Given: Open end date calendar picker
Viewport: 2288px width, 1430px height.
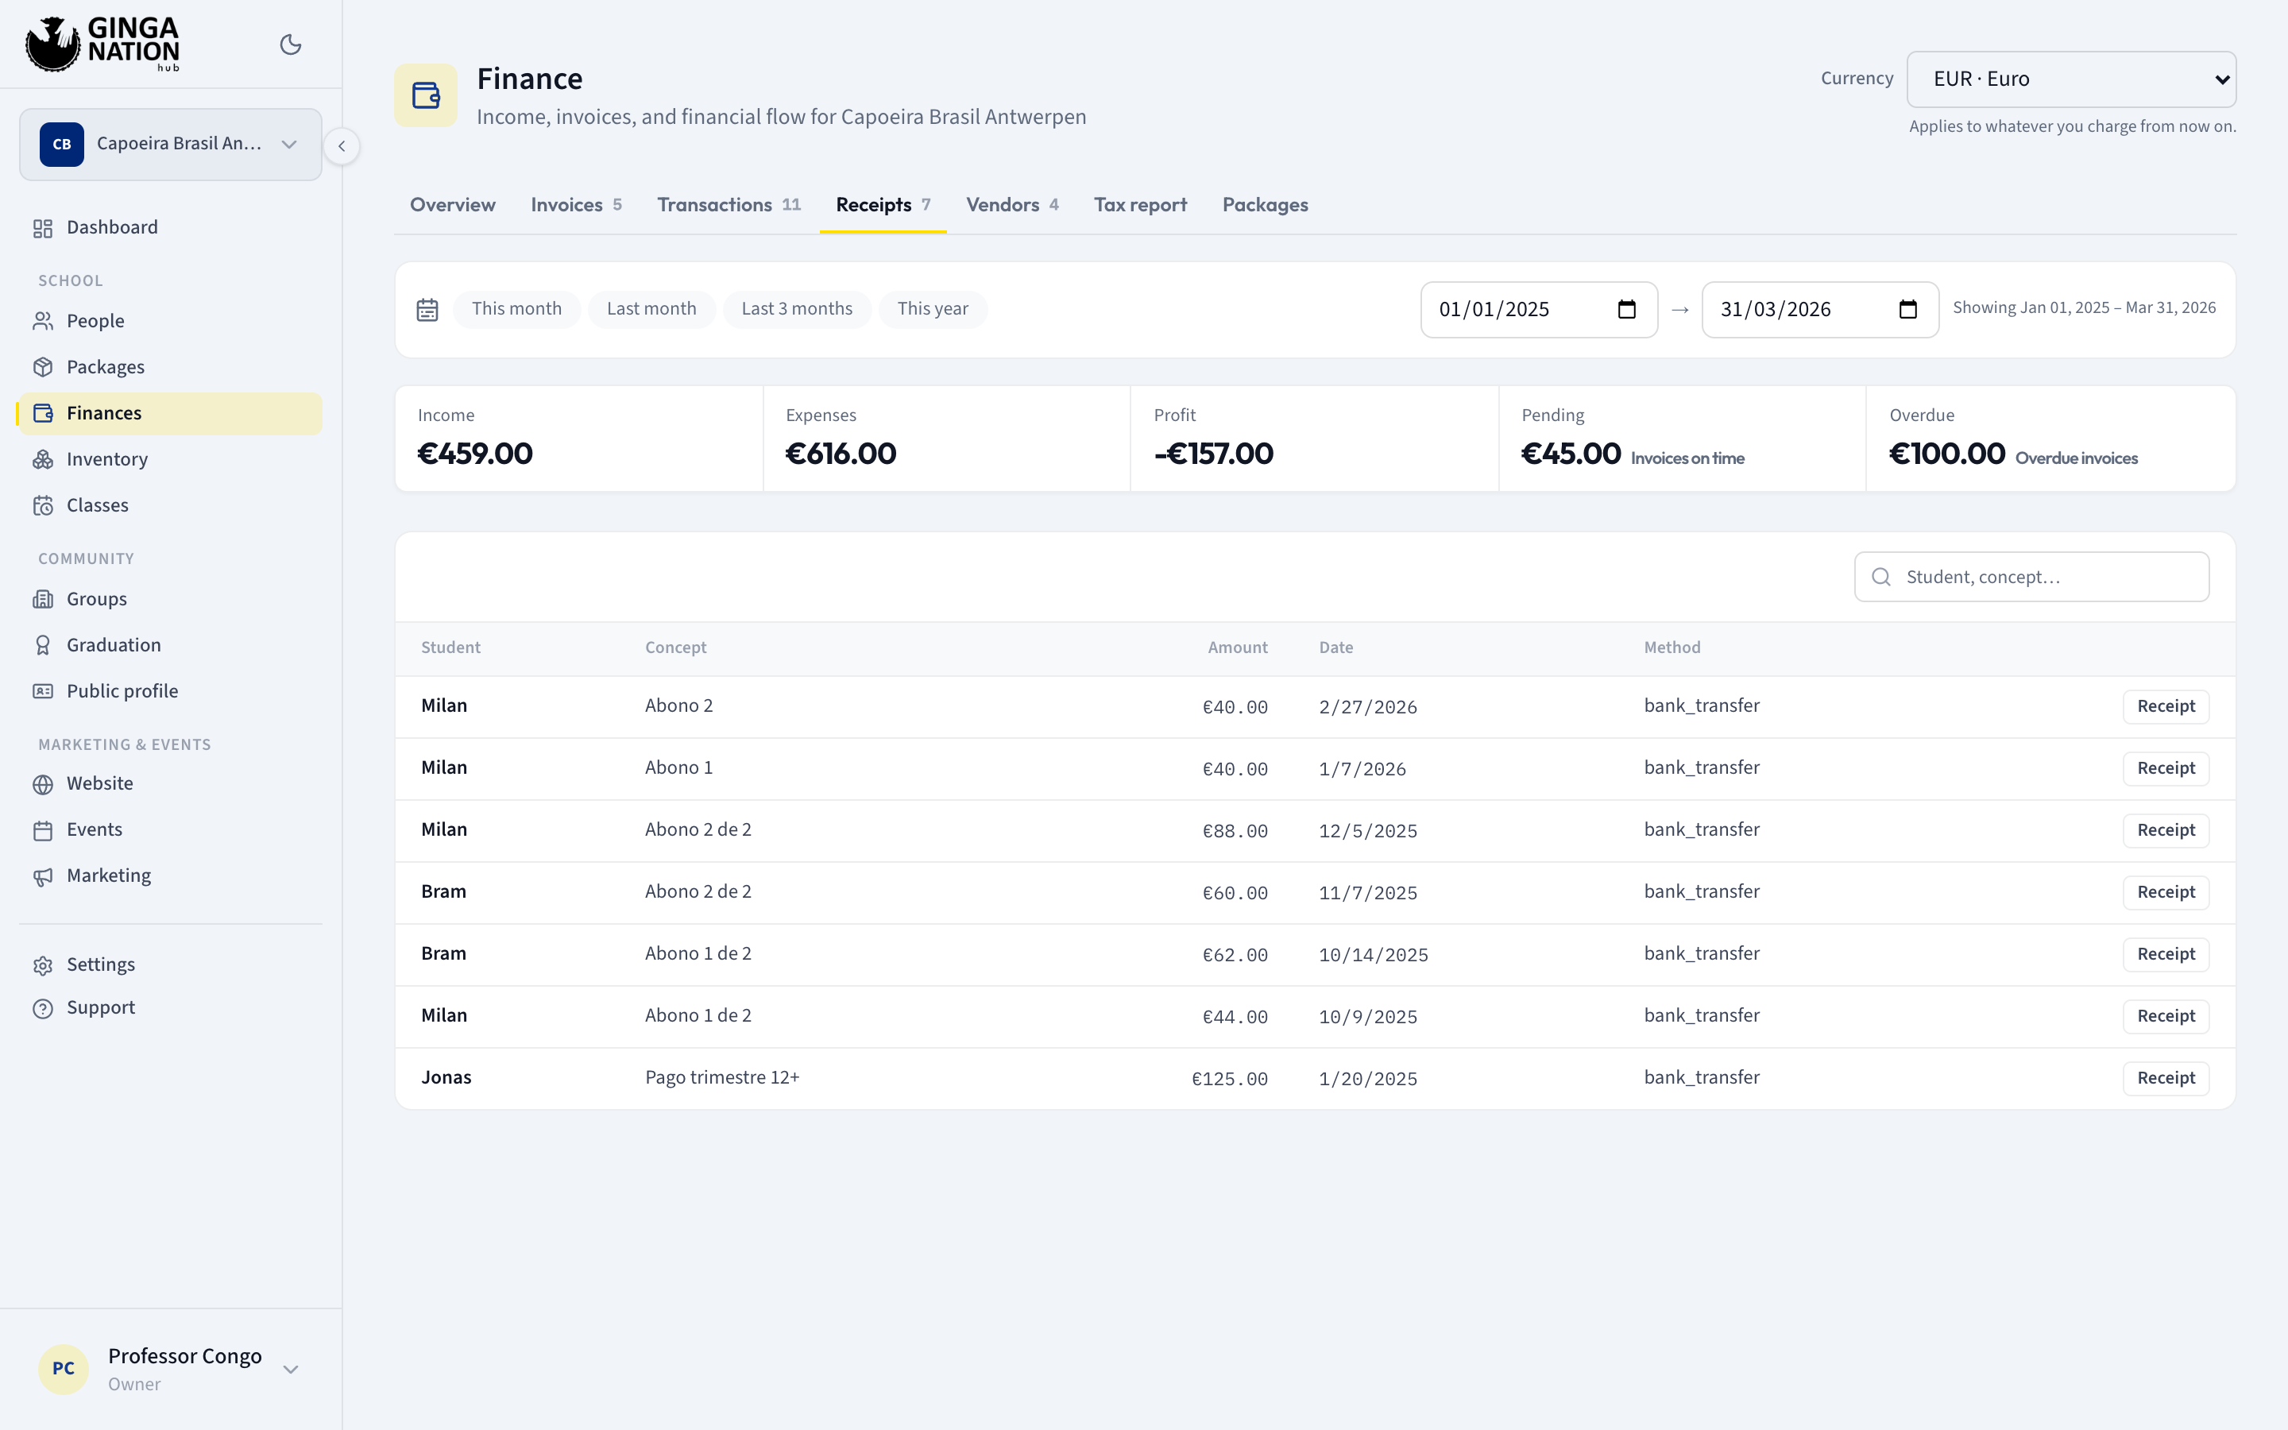Looking at the screenshot, I should click(x=1908, y=309).
